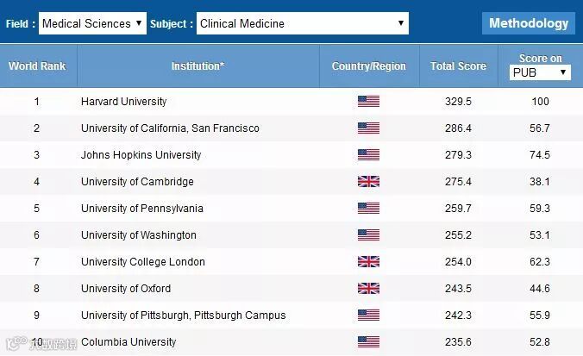Open the Methodology page
583x356 pixels.
[529, 23]
